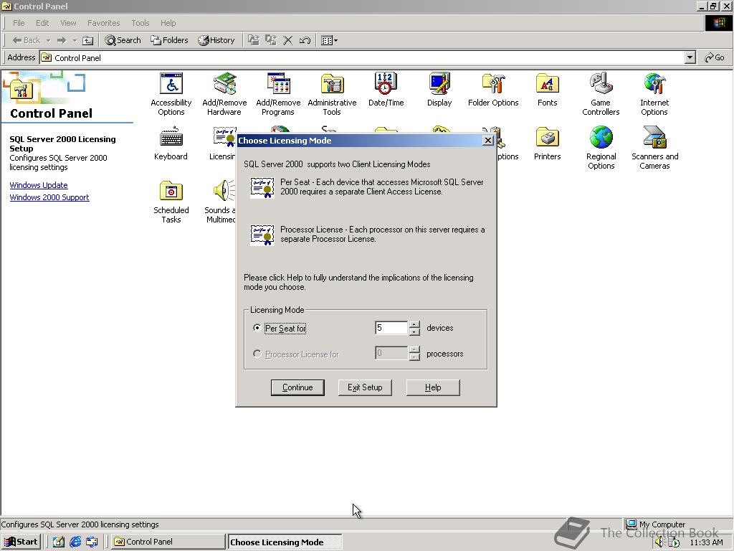Open the Back history dropdown arrow
The width and height of the screenshot is (734, 551).
[x=48, y=40]
